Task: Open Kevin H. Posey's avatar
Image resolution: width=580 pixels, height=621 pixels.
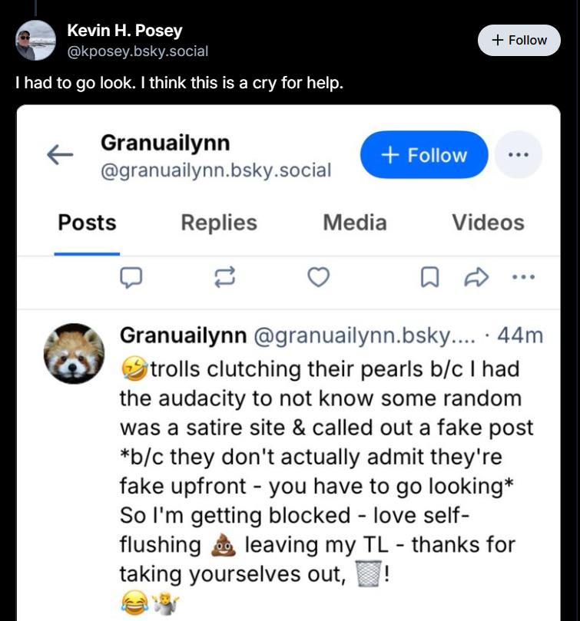Action: click(x=35, y=41)
